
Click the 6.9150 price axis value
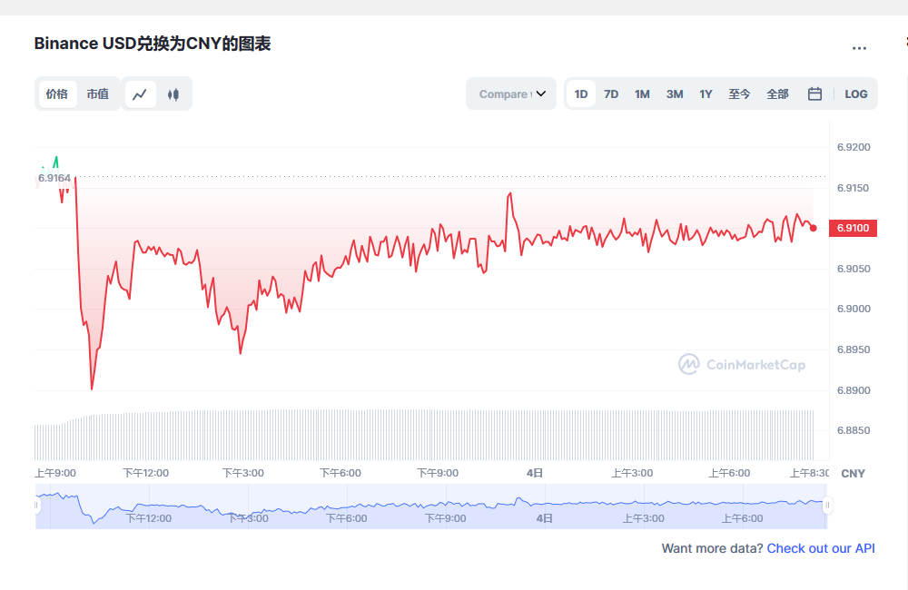[x=854, y=188]
